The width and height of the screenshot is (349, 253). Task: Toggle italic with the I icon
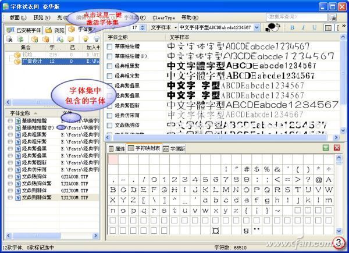[x=303, y=27]
